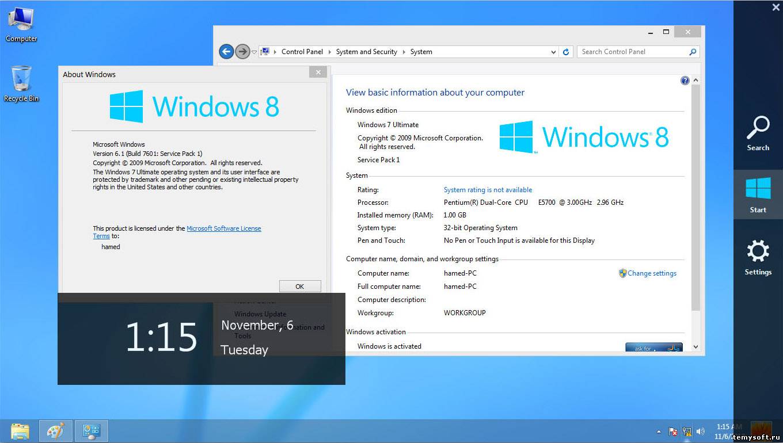The image size is (783, 443).
Task: Click the computer name value 'hamed-PC'
Action: coord(460,273)
